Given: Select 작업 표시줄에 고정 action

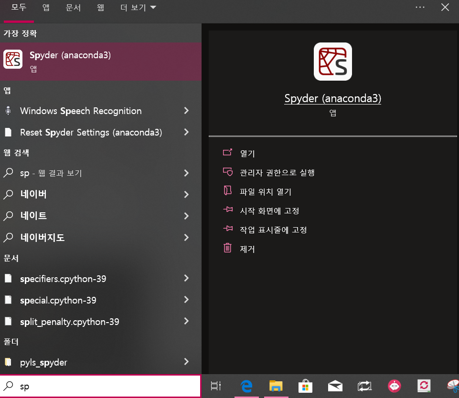Looking at the screenshot, I should [x=273, y=230].
